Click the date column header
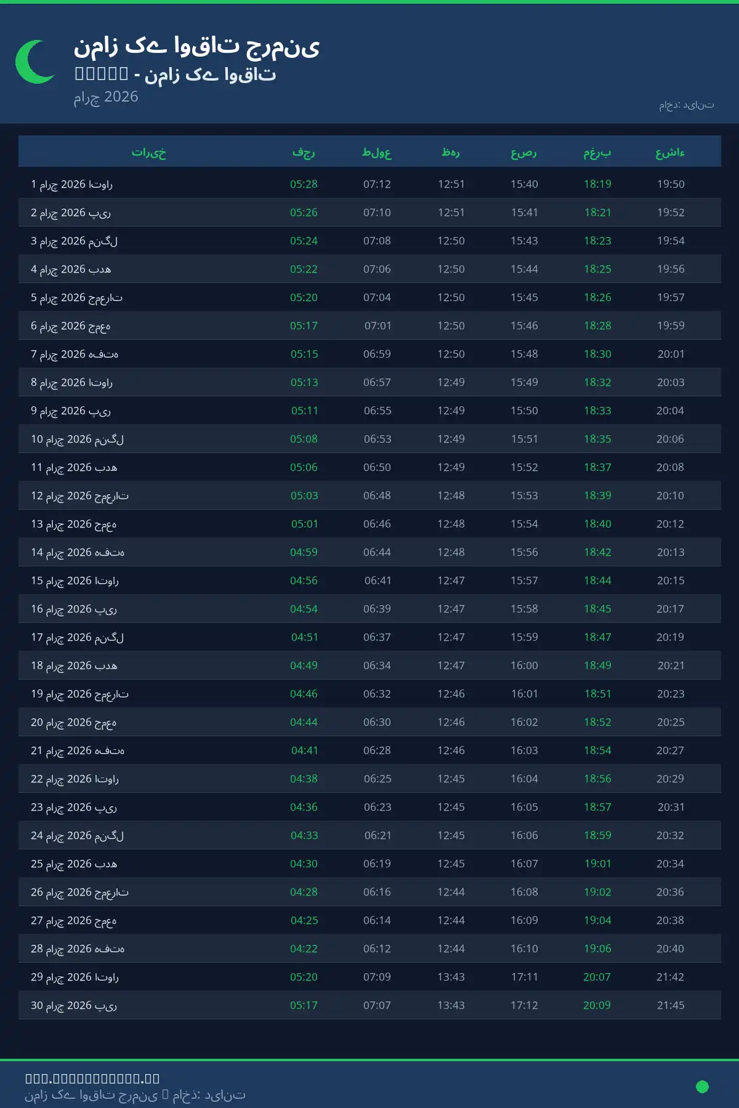The height and width of the screenshot is (1108, 739). (x=148, y=152)
